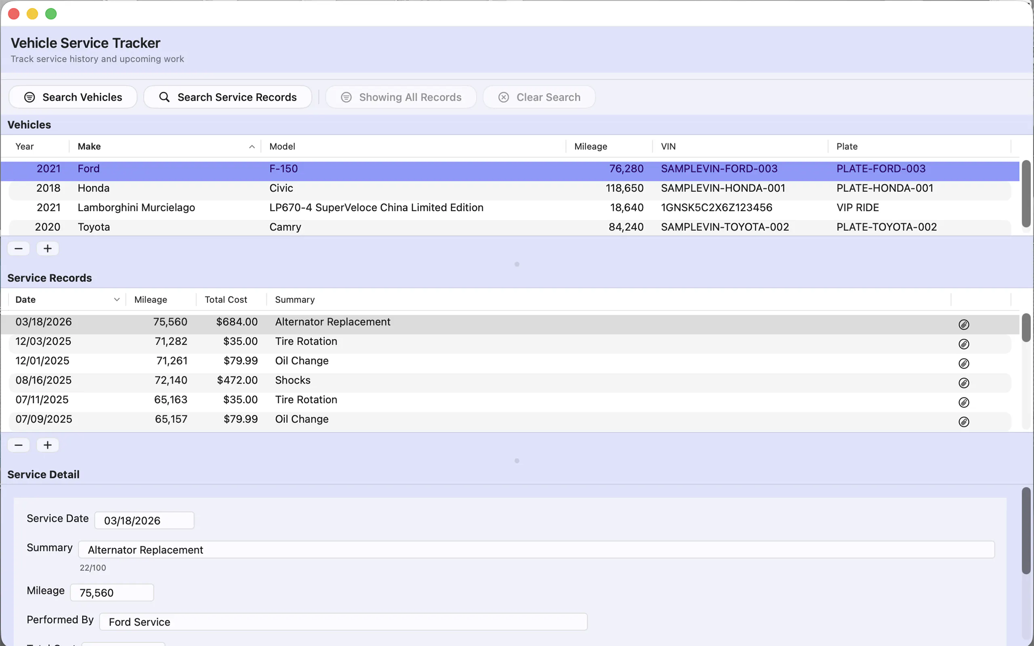Click the Plate column header

click(x=919, y=147)
